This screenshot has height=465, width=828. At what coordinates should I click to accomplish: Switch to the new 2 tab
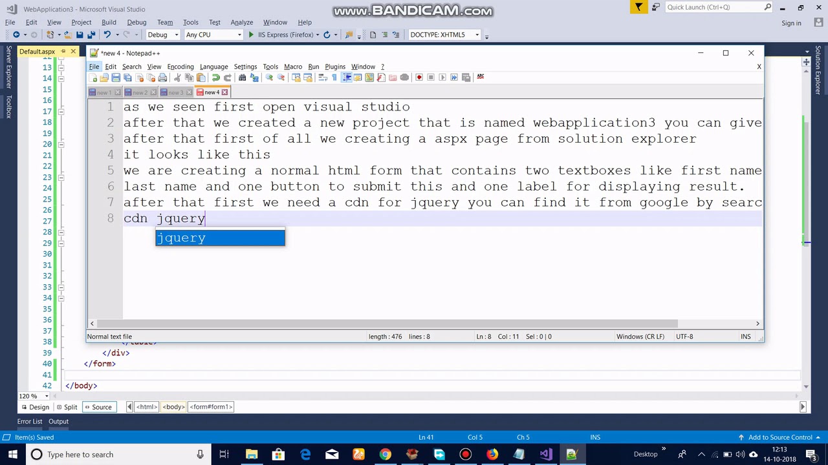tap(140, 92)
